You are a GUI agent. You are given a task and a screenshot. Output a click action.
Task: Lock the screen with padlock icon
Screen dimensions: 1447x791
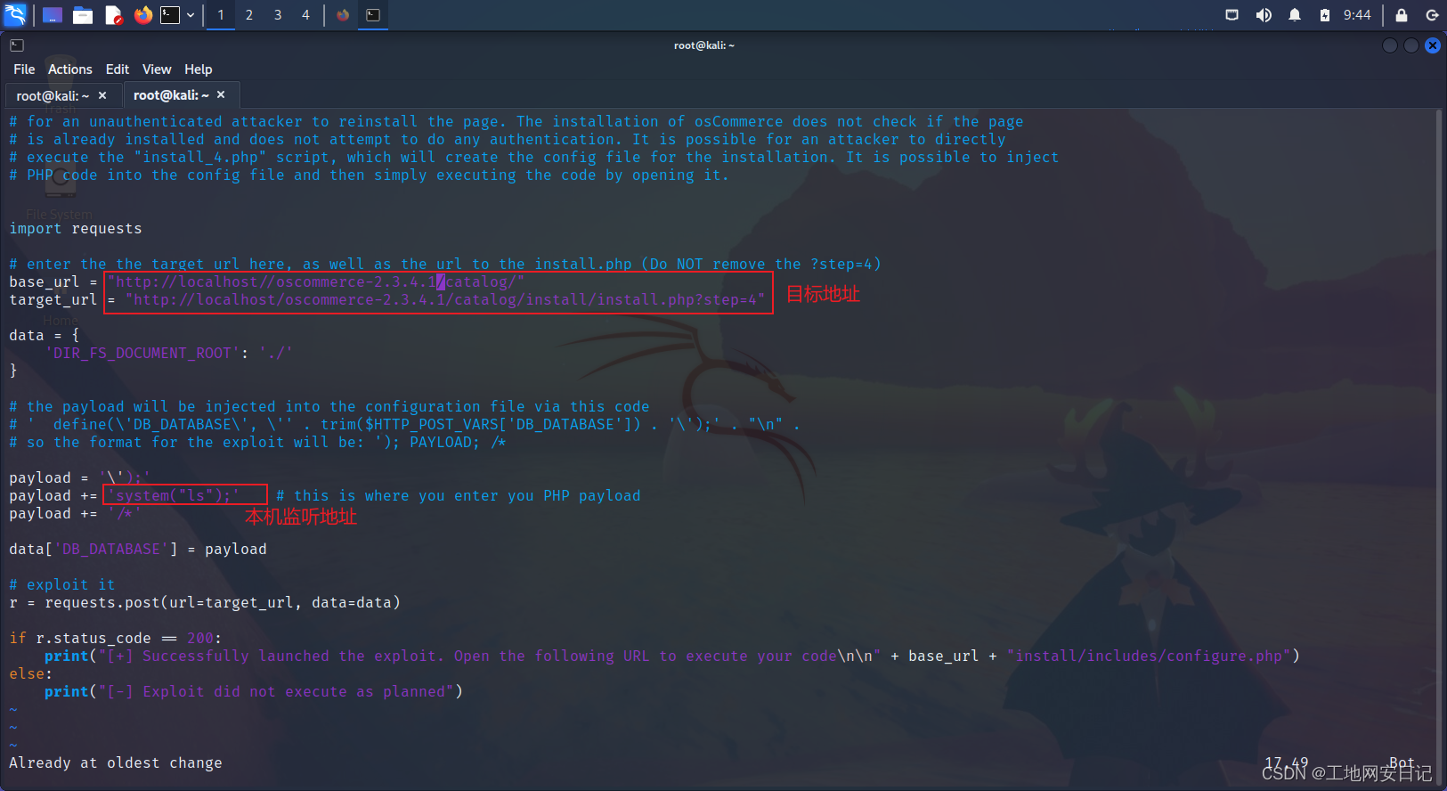(1402, 15)
